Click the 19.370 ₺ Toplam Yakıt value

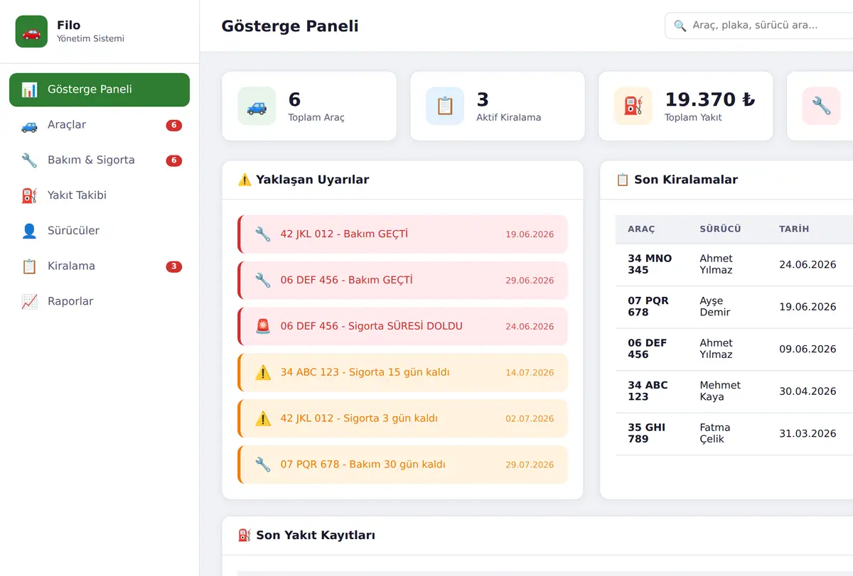[709, 99]
